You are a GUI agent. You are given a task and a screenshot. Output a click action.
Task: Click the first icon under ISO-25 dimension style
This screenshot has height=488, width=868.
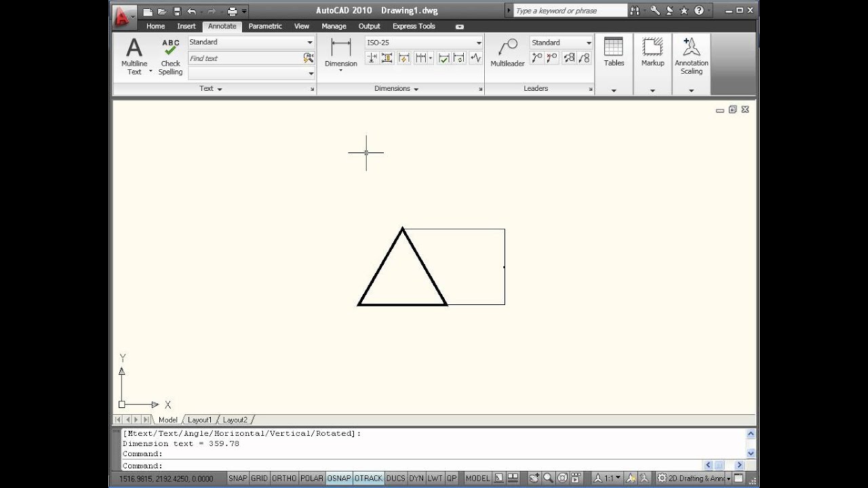(372, 58)
